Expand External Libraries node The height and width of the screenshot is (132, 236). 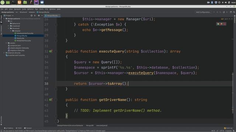(x=4, y=53)
